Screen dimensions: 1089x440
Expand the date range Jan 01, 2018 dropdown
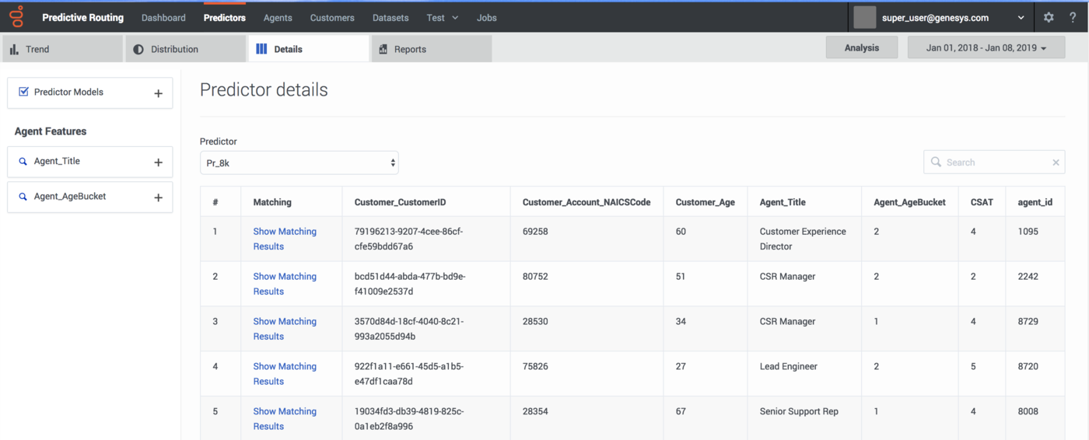point(986,48)
